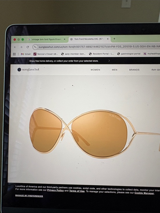Open the MEN menu
160x213 pixels.
pyautogui.click(x=114, y=70)
